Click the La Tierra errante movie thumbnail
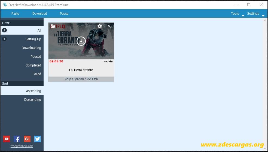The width and height of the screenshot is (268, 152). click(81, 41)
